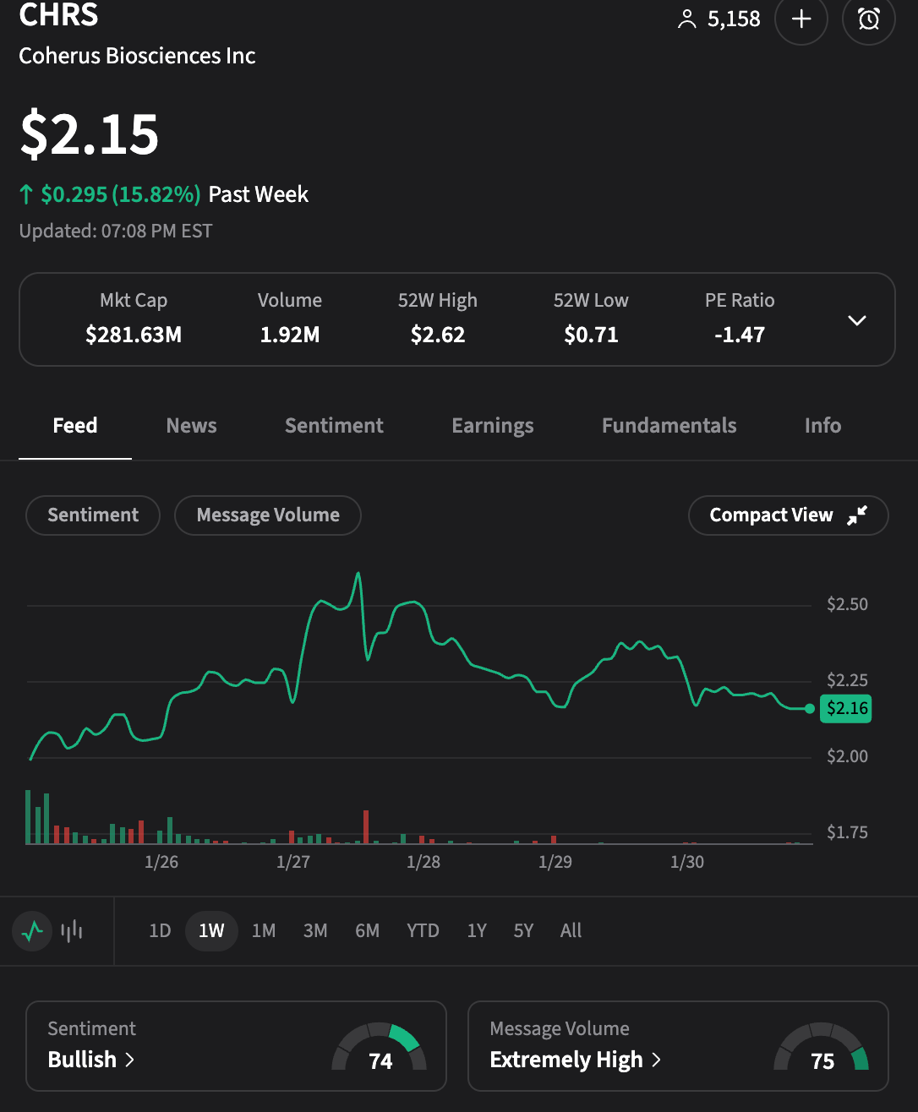Toggle the Message Volume chart overlay
This screenshot has width=918, height=1112.
tap(268, 515)
